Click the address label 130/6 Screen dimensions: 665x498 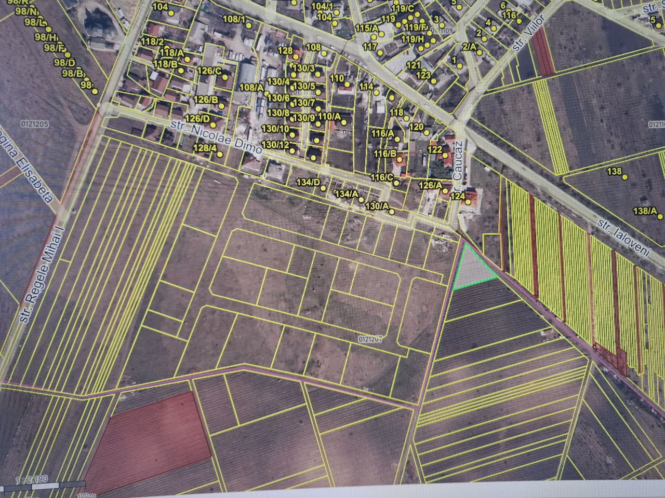pyautogui.click(x=279, y=98)
